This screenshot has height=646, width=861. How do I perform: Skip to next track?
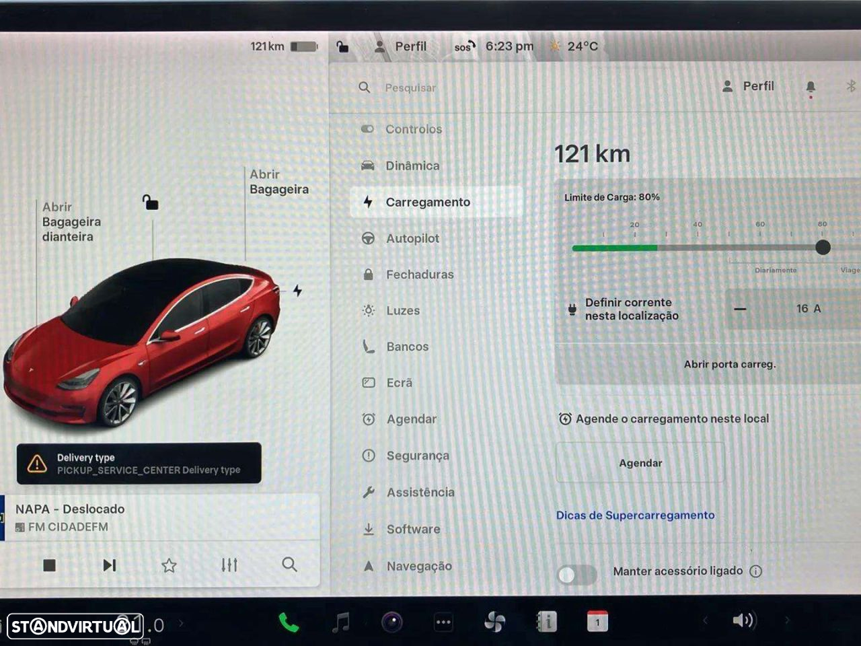pos(109,565)
